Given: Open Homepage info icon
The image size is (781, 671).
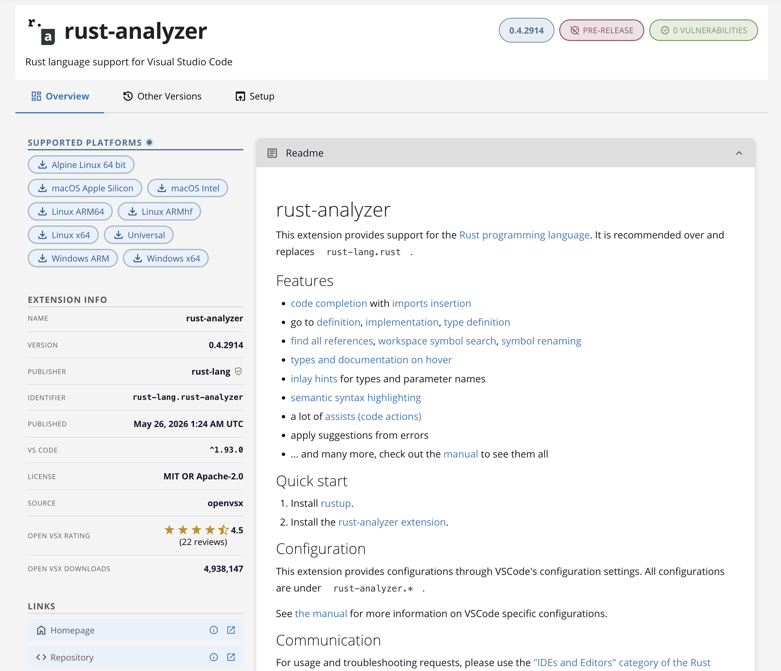Looking at the screenshot, I should pyautogui.click(x=214, y=630).
